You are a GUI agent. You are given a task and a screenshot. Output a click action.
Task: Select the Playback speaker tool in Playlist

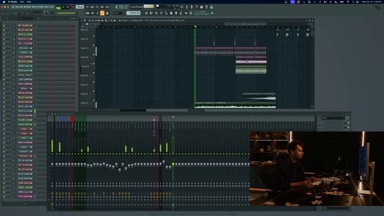coord(115,20)
